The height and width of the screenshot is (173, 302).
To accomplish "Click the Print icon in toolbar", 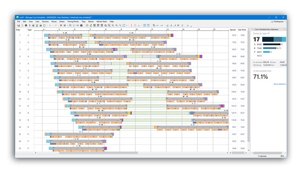I will point(41,25).
